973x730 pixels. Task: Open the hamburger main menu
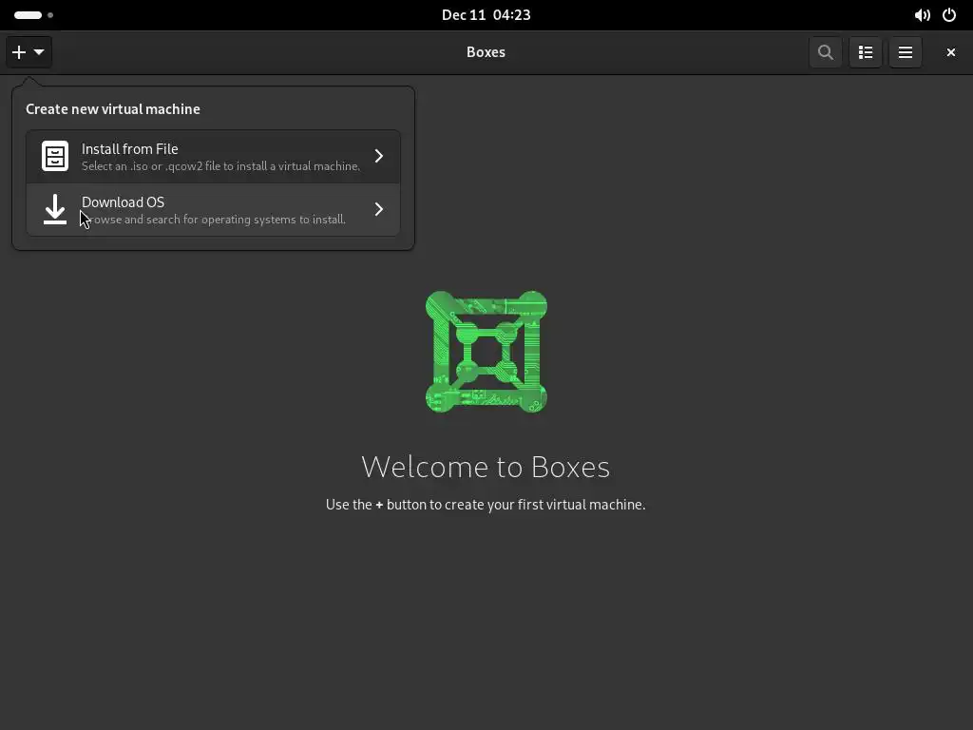click(905, 52)
